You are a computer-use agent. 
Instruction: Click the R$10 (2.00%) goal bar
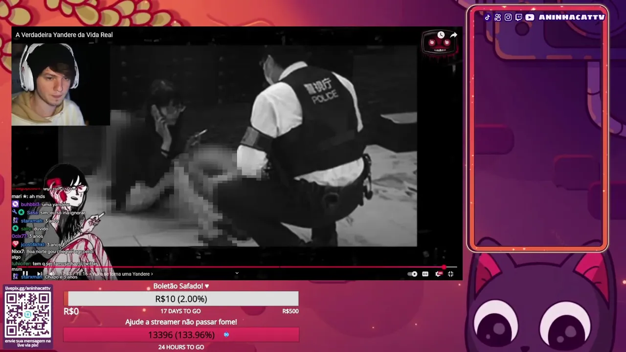[x=181, y=299]
